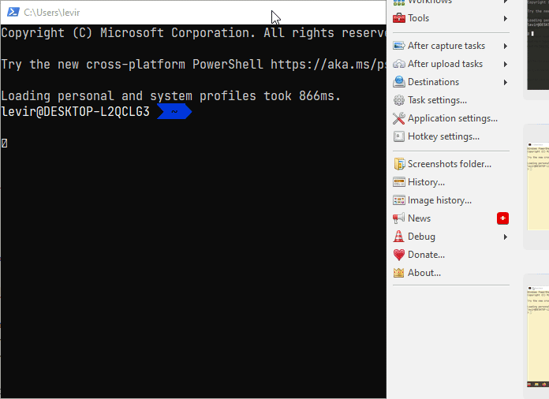Open the Tools menu

pyautogui.click(x=451, y=18)
